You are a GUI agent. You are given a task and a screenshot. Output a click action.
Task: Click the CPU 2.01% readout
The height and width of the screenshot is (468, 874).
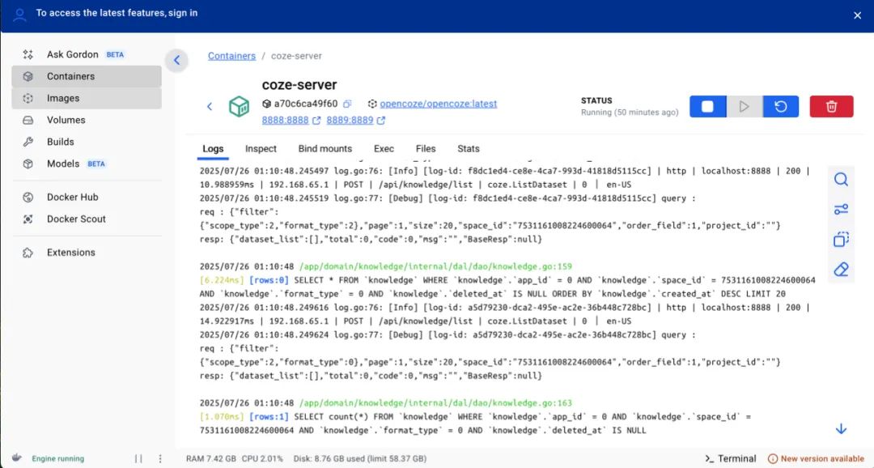pos(262,458)
